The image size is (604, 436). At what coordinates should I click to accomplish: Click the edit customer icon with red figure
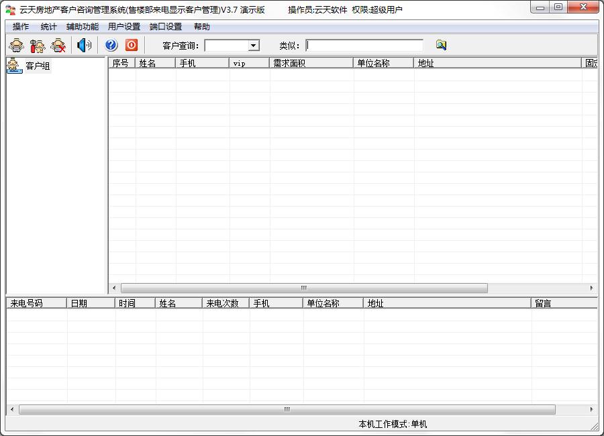click(38, 46)
